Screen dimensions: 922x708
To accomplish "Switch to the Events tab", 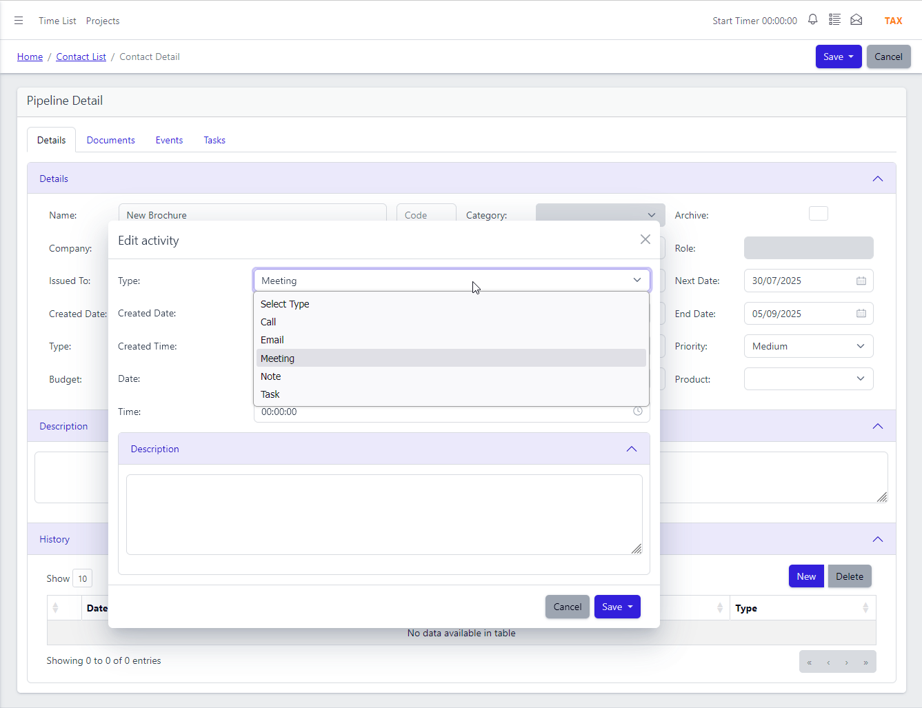I will tap(169, 140).
